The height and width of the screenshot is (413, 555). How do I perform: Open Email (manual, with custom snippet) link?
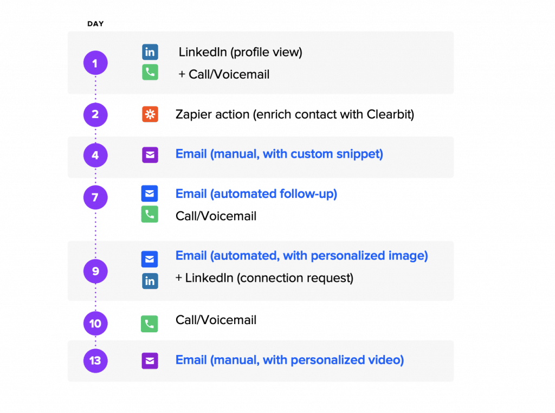pos(279,154)
